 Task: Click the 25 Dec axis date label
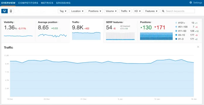tap(47, 99)
